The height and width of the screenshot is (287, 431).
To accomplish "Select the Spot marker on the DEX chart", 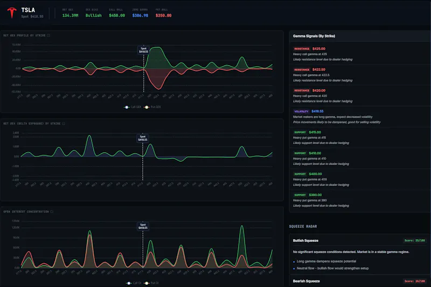I will pos(143,138).
